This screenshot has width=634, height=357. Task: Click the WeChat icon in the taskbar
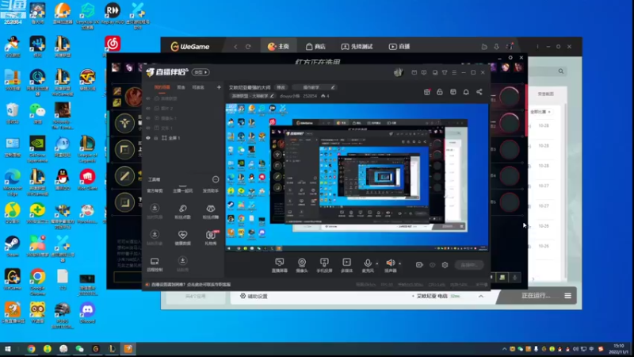[x=79, y=349]
